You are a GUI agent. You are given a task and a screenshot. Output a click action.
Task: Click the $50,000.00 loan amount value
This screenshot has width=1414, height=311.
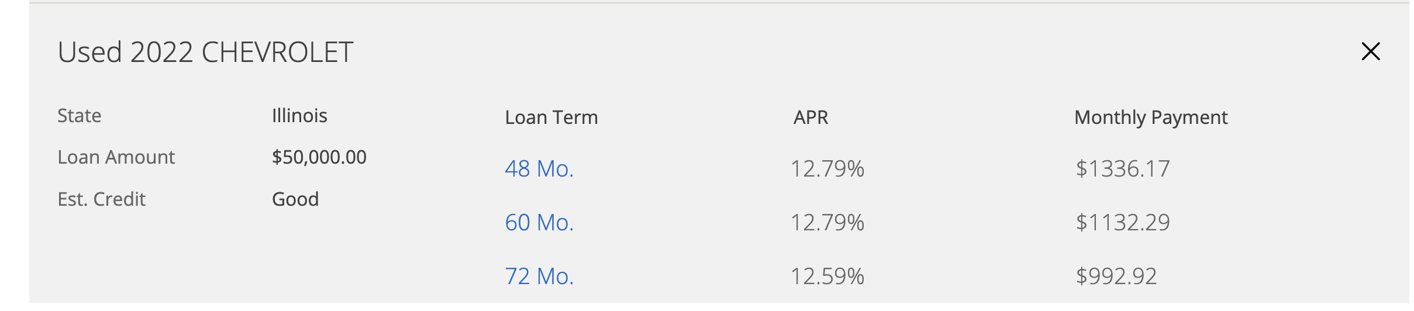(319, 157)
